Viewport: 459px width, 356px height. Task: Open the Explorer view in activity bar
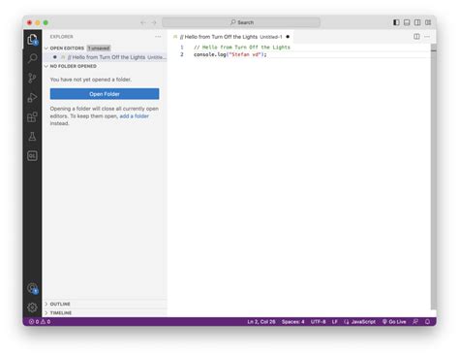[32, 40]
